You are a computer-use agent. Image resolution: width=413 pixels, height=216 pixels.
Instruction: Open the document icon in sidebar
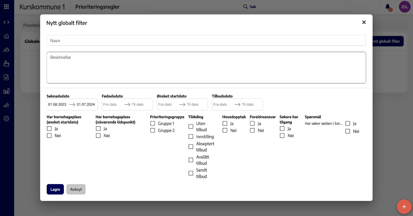(6, 77)
